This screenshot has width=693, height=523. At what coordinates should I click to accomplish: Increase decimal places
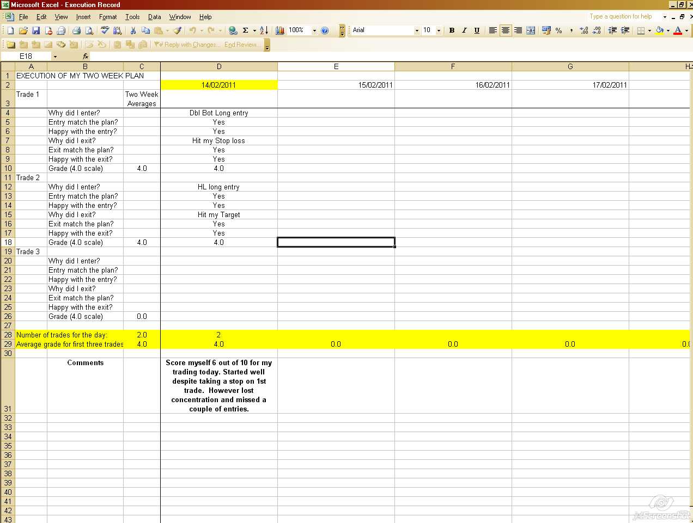[584, 30]
